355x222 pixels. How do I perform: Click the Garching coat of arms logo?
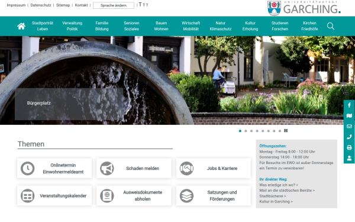(274, 8)
